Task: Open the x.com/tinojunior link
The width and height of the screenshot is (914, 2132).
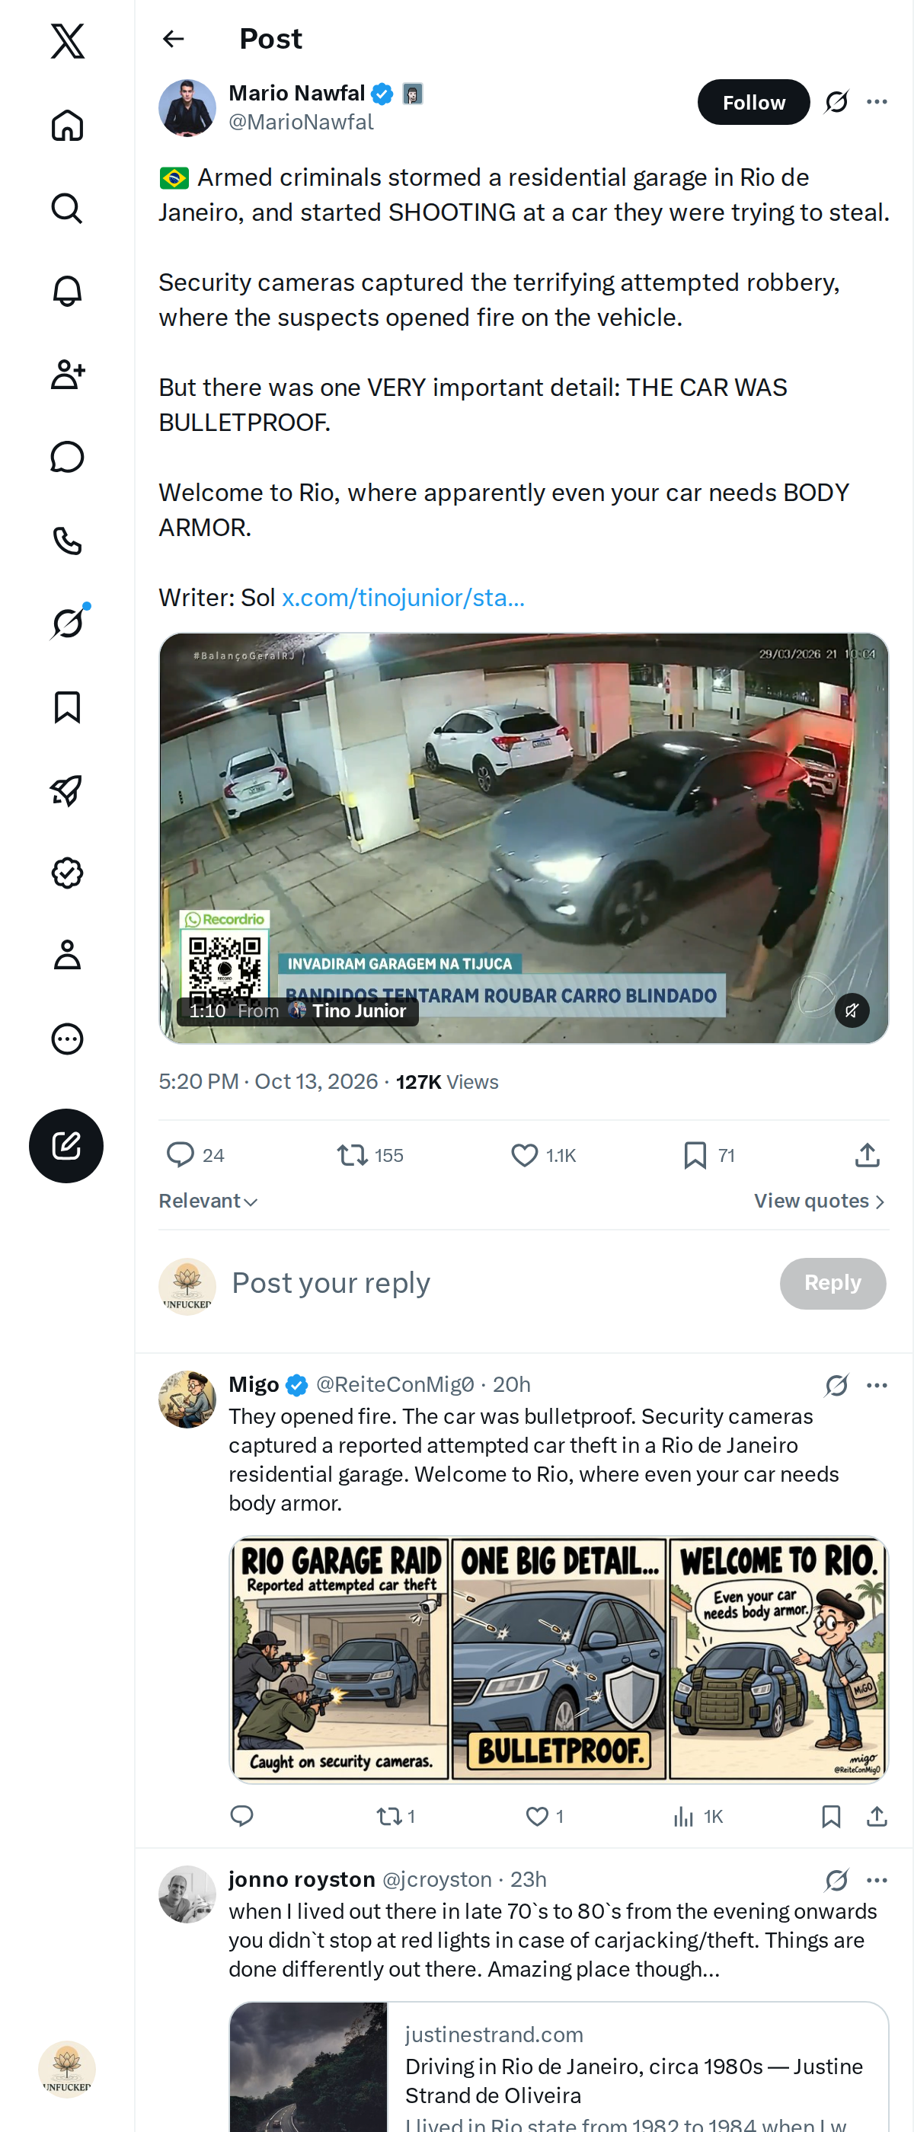Action: pos(403,598)
